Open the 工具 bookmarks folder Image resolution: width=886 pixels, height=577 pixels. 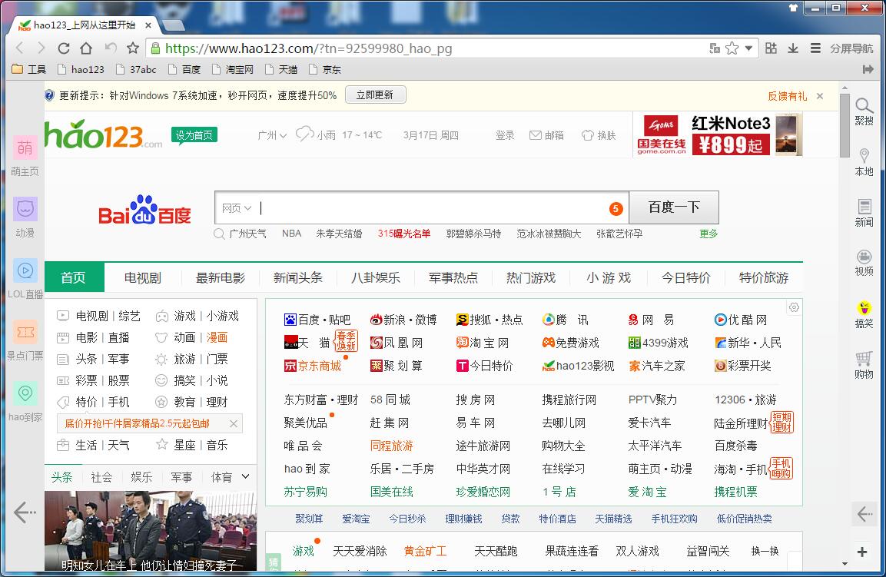pos(29,69)
